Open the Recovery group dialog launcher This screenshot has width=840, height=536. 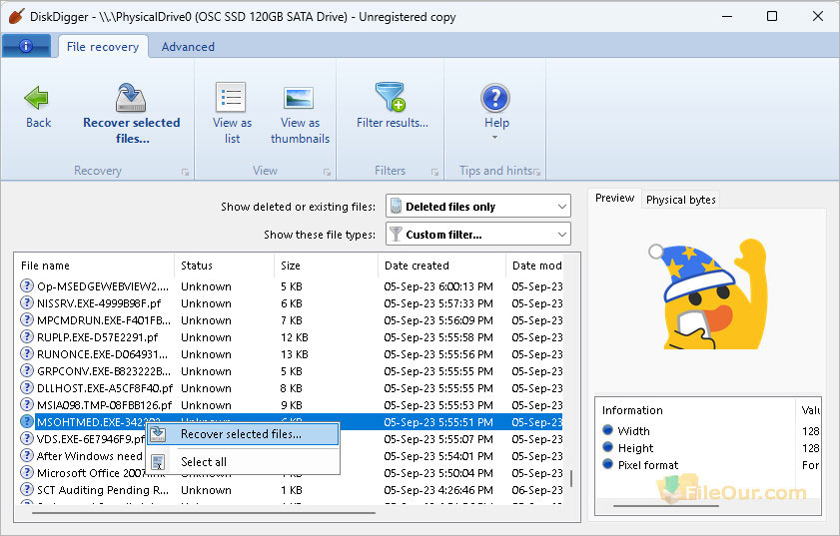point(185,172)
